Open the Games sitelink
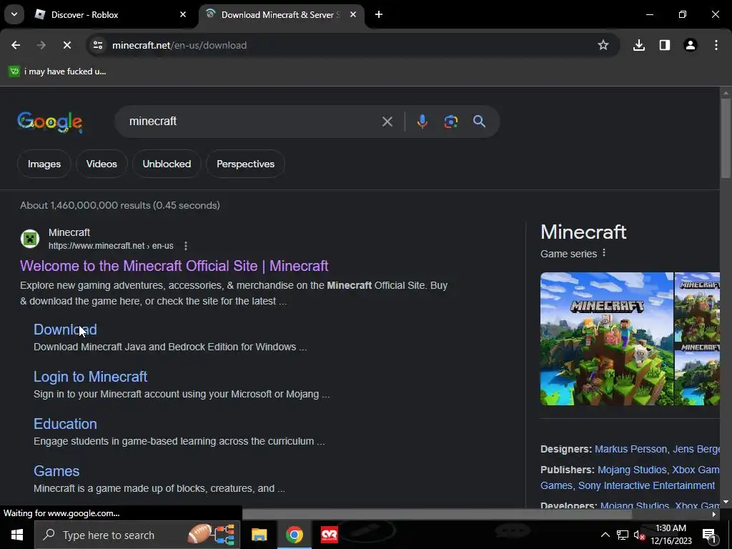The width and height of the screenshot is (732, 549). pos(56,471)
